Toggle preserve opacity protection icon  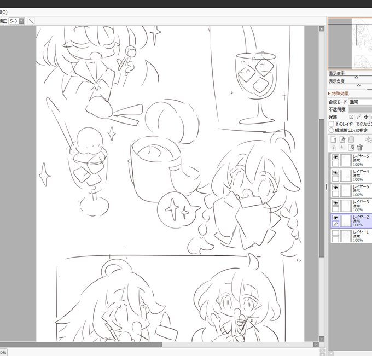[351, 116]
